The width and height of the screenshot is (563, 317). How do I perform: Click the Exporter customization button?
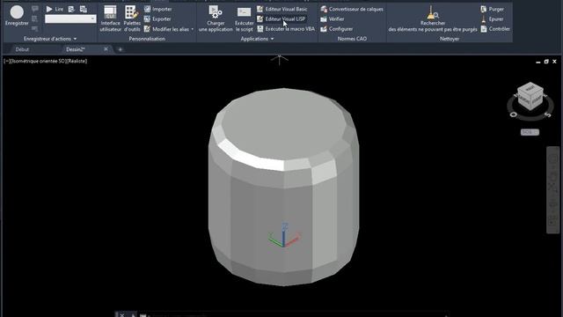tap(157, 19)
